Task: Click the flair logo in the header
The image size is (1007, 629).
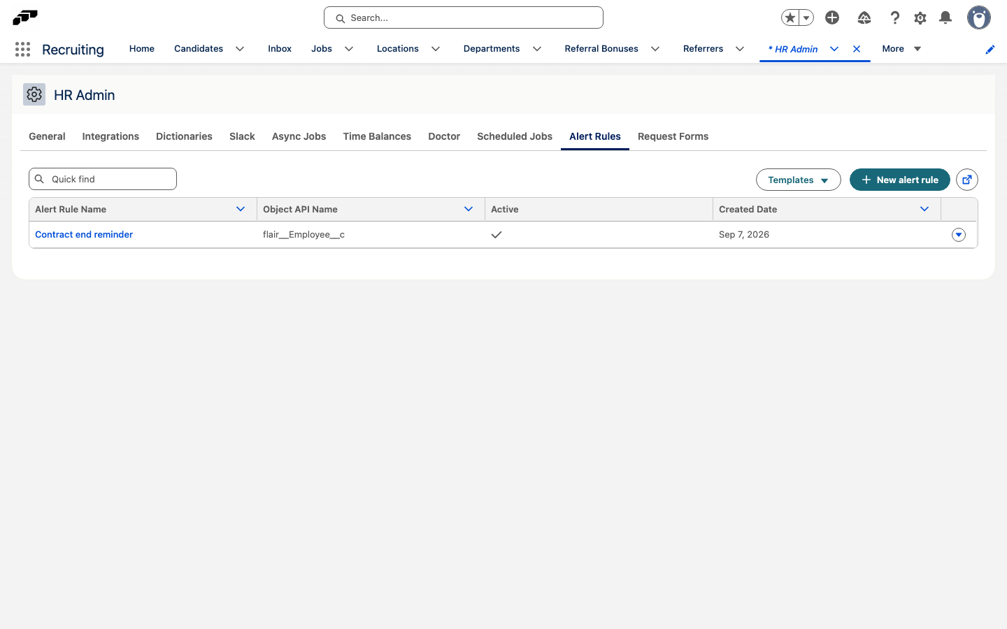Action: click(25, 17)
